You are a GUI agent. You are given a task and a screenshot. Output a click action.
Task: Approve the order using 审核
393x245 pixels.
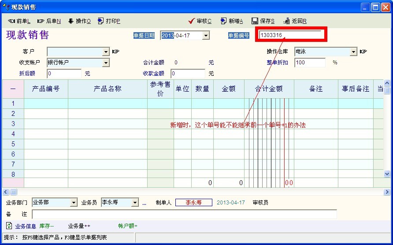(x=200, y=21)
